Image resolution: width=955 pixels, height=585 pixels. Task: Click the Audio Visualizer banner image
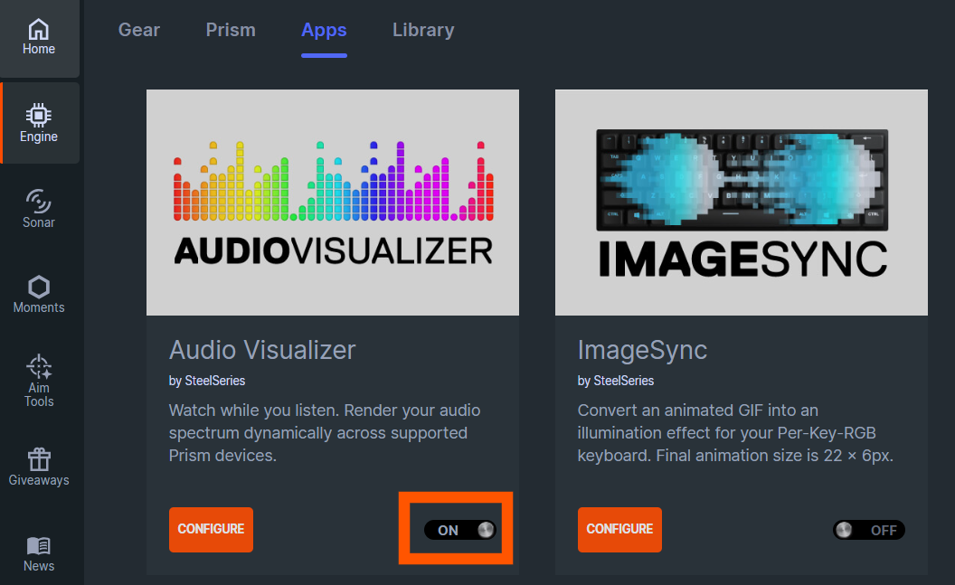pos(333,203)
